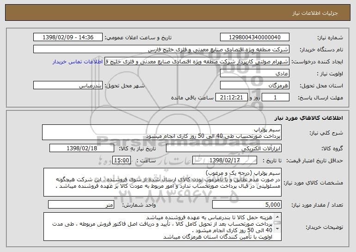Viewport: 356px width, 252px height.
Task: Click the شماره نیاز field 1298004340000040
Action: pyautogui.click(x=254, y=37)
